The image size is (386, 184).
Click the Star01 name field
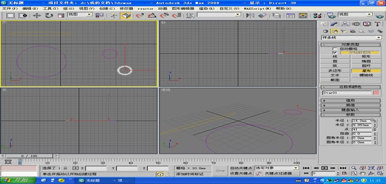pyautogui.click(x=347, y=93)
